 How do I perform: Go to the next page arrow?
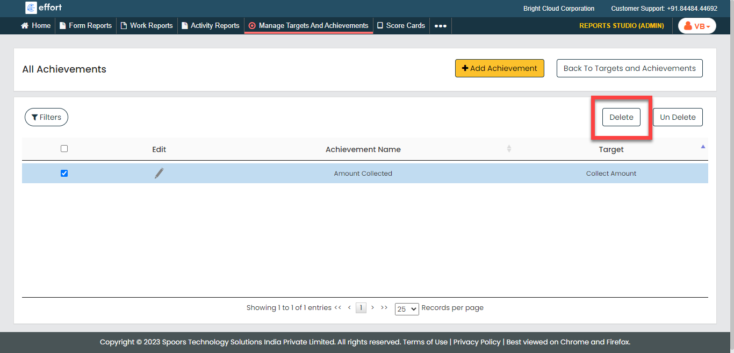pos(372,308)
